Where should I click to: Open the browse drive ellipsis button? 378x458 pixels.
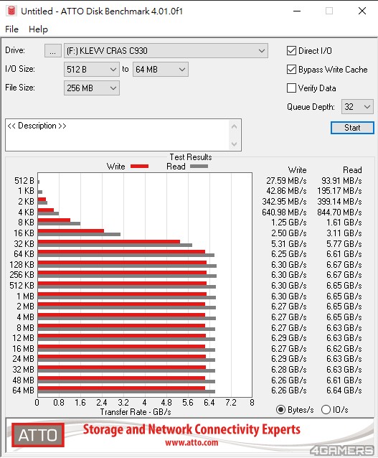pyautogui.click(x=52, y=51)
